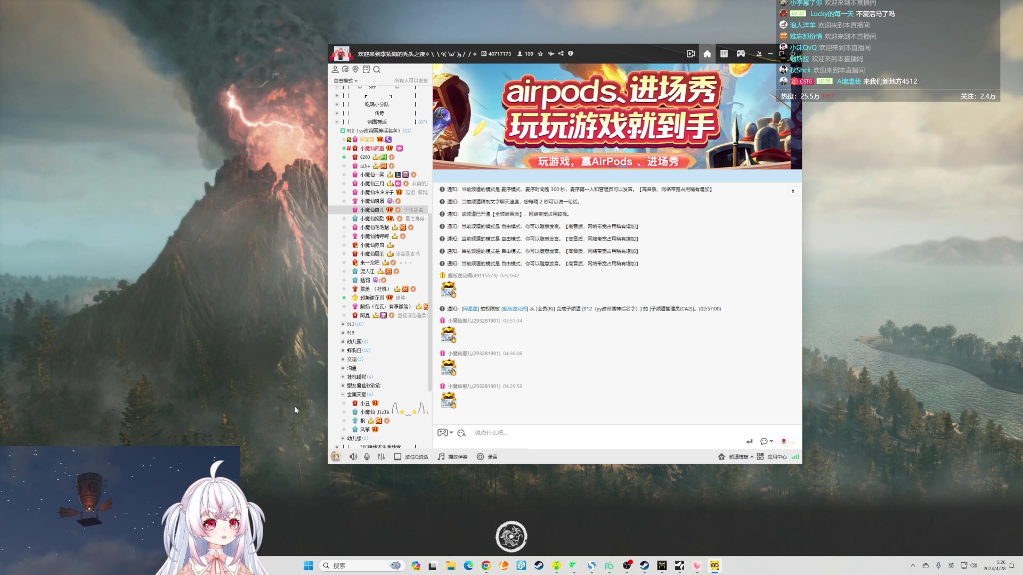
Task: Switch to the home tab on top-right bar
Action: coord(707,53)
